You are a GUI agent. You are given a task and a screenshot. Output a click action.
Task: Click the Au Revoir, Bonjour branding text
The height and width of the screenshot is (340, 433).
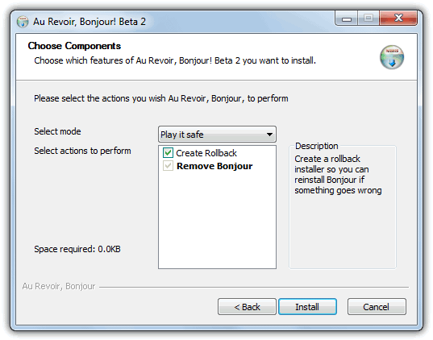pos(59,286)
